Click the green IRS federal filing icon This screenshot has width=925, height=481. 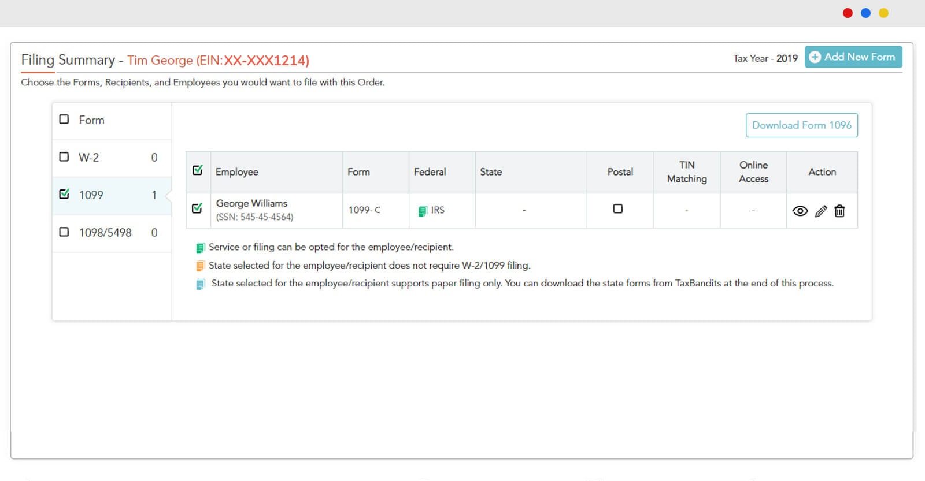coord(423,211)
